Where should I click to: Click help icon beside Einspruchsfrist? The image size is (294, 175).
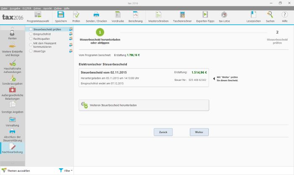tap(71, 34)
